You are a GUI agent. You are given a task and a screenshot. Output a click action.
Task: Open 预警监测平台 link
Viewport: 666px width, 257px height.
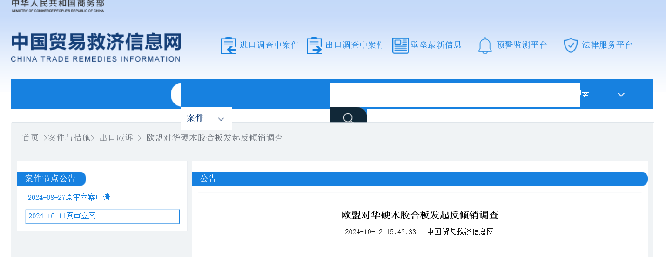[522, 45]
